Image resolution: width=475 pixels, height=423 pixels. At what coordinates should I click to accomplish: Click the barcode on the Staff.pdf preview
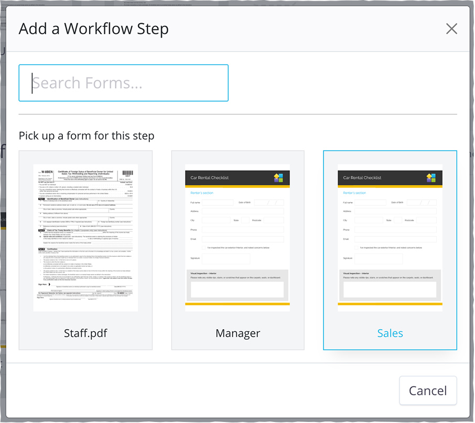click(x=127, y=173)
